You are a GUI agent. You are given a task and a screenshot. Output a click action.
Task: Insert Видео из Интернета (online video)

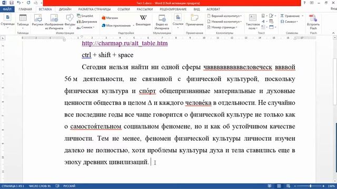(162, 22)
